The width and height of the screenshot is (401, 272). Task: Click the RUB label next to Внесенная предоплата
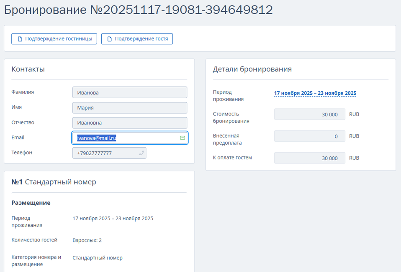pos(354,136)
